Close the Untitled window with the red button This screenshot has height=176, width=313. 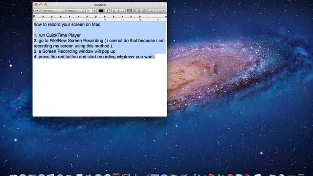click(x=36, y=5)
